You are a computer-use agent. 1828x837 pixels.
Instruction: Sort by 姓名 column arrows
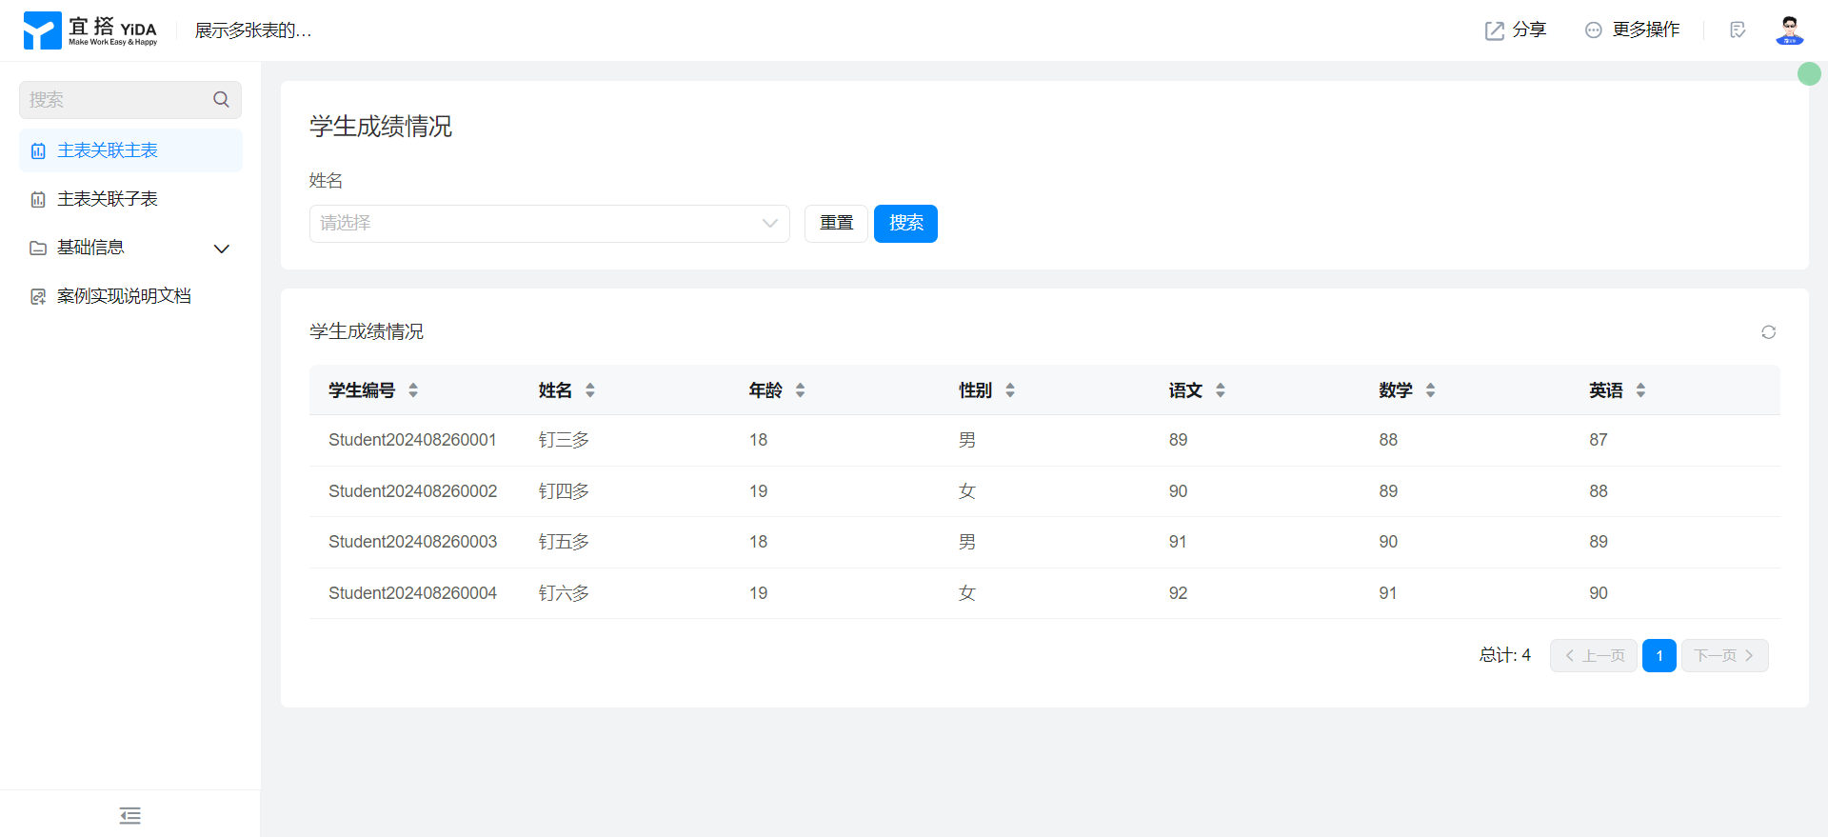pyautogui.click(x=590, y=390)
